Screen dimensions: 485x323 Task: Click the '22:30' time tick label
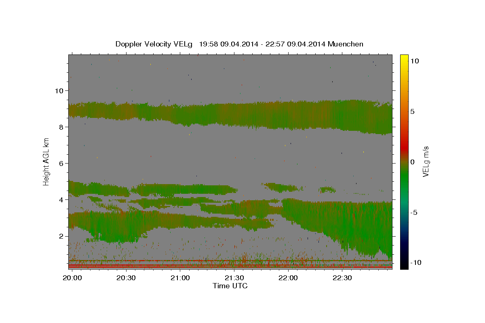point(342,278)
